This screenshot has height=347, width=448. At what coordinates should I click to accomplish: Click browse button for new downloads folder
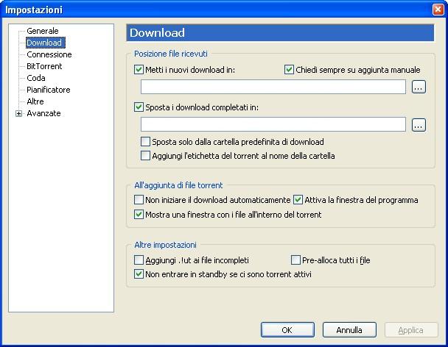coord(419,87)
